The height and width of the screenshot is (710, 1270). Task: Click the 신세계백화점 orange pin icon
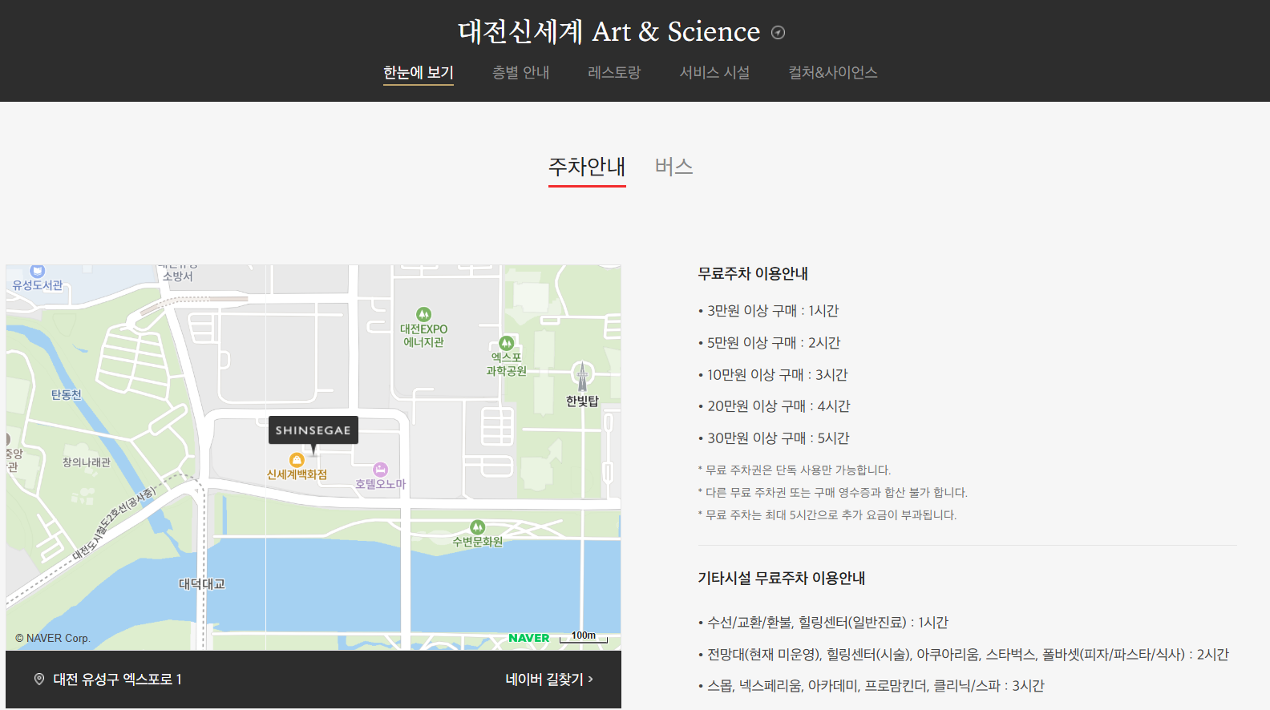tap(297, 460)
